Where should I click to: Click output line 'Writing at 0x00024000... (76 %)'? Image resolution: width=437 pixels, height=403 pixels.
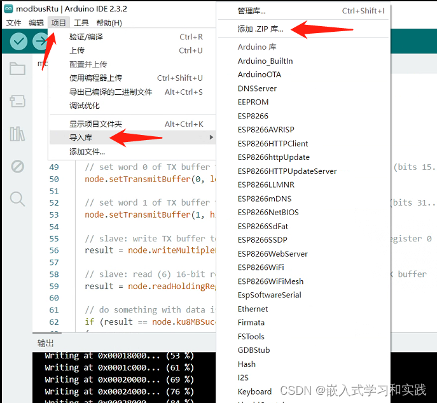click(120, 392)
